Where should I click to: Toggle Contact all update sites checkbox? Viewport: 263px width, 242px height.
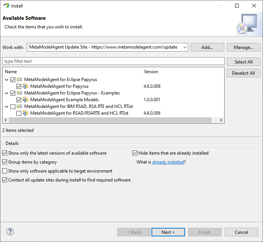5,180
